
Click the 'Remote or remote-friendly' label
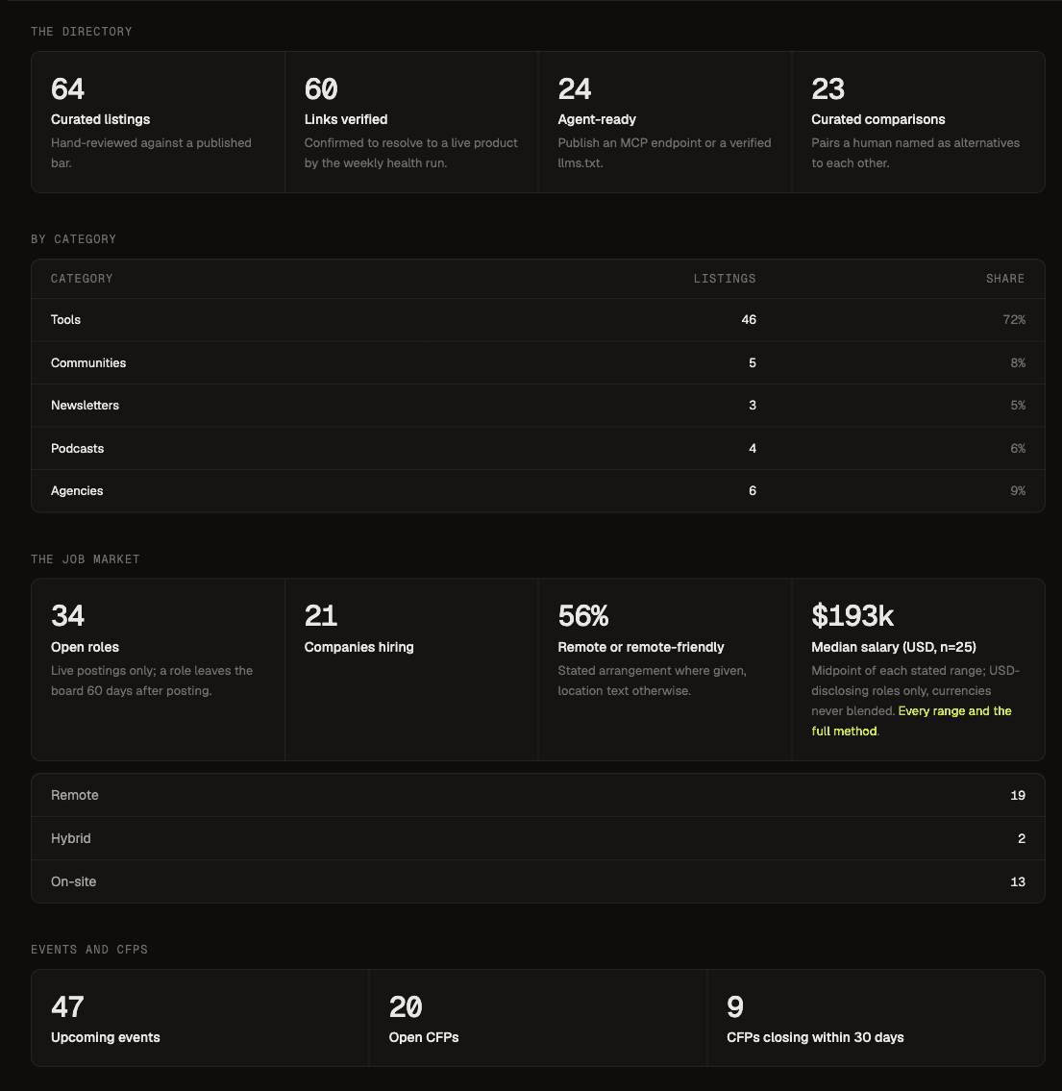(640, 648)
